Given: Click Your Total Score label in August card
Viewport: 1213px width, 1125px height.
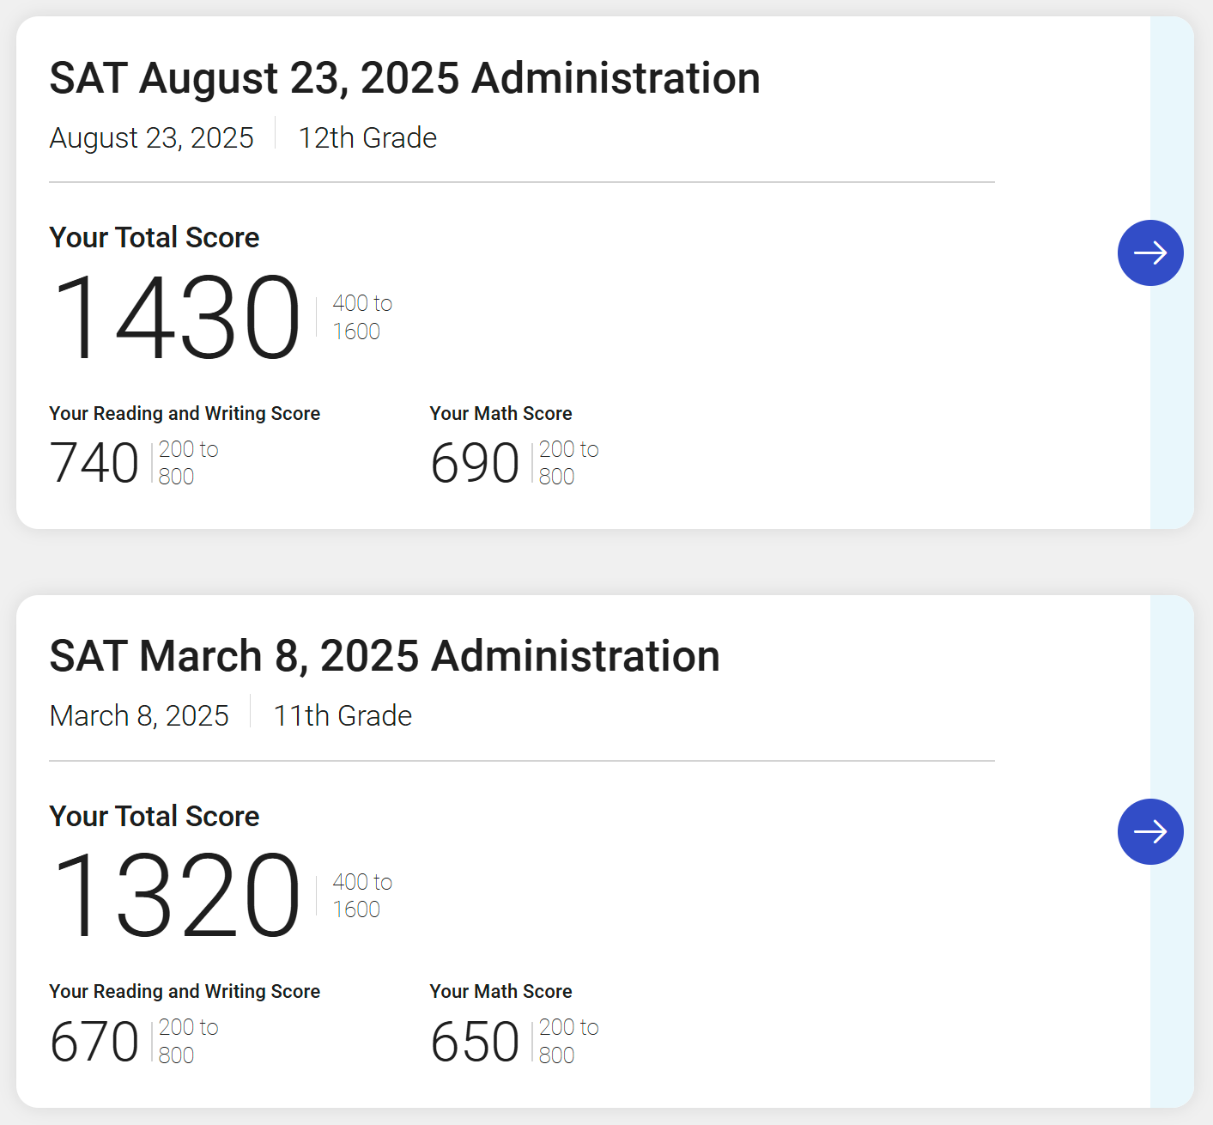Looking at the screenshot, I should [x=155, y=237].
